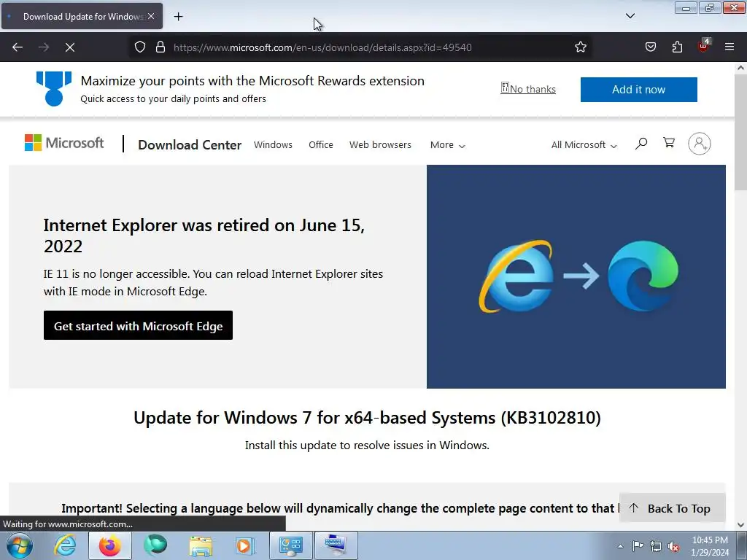The image size is (747, 560).
Task: Open the Web browsers nav item
Action: 380,145
